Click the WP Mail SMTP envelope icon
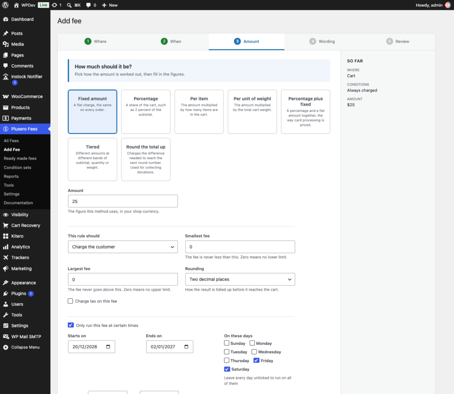The image size is (454, 394). (x=5, y=336)
